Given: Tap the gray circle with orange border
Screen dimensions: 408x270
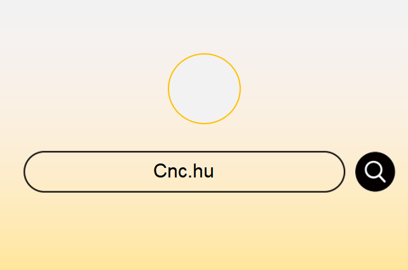Looking at the screenshot, I should pyautogui.click(x=204, y=89).
